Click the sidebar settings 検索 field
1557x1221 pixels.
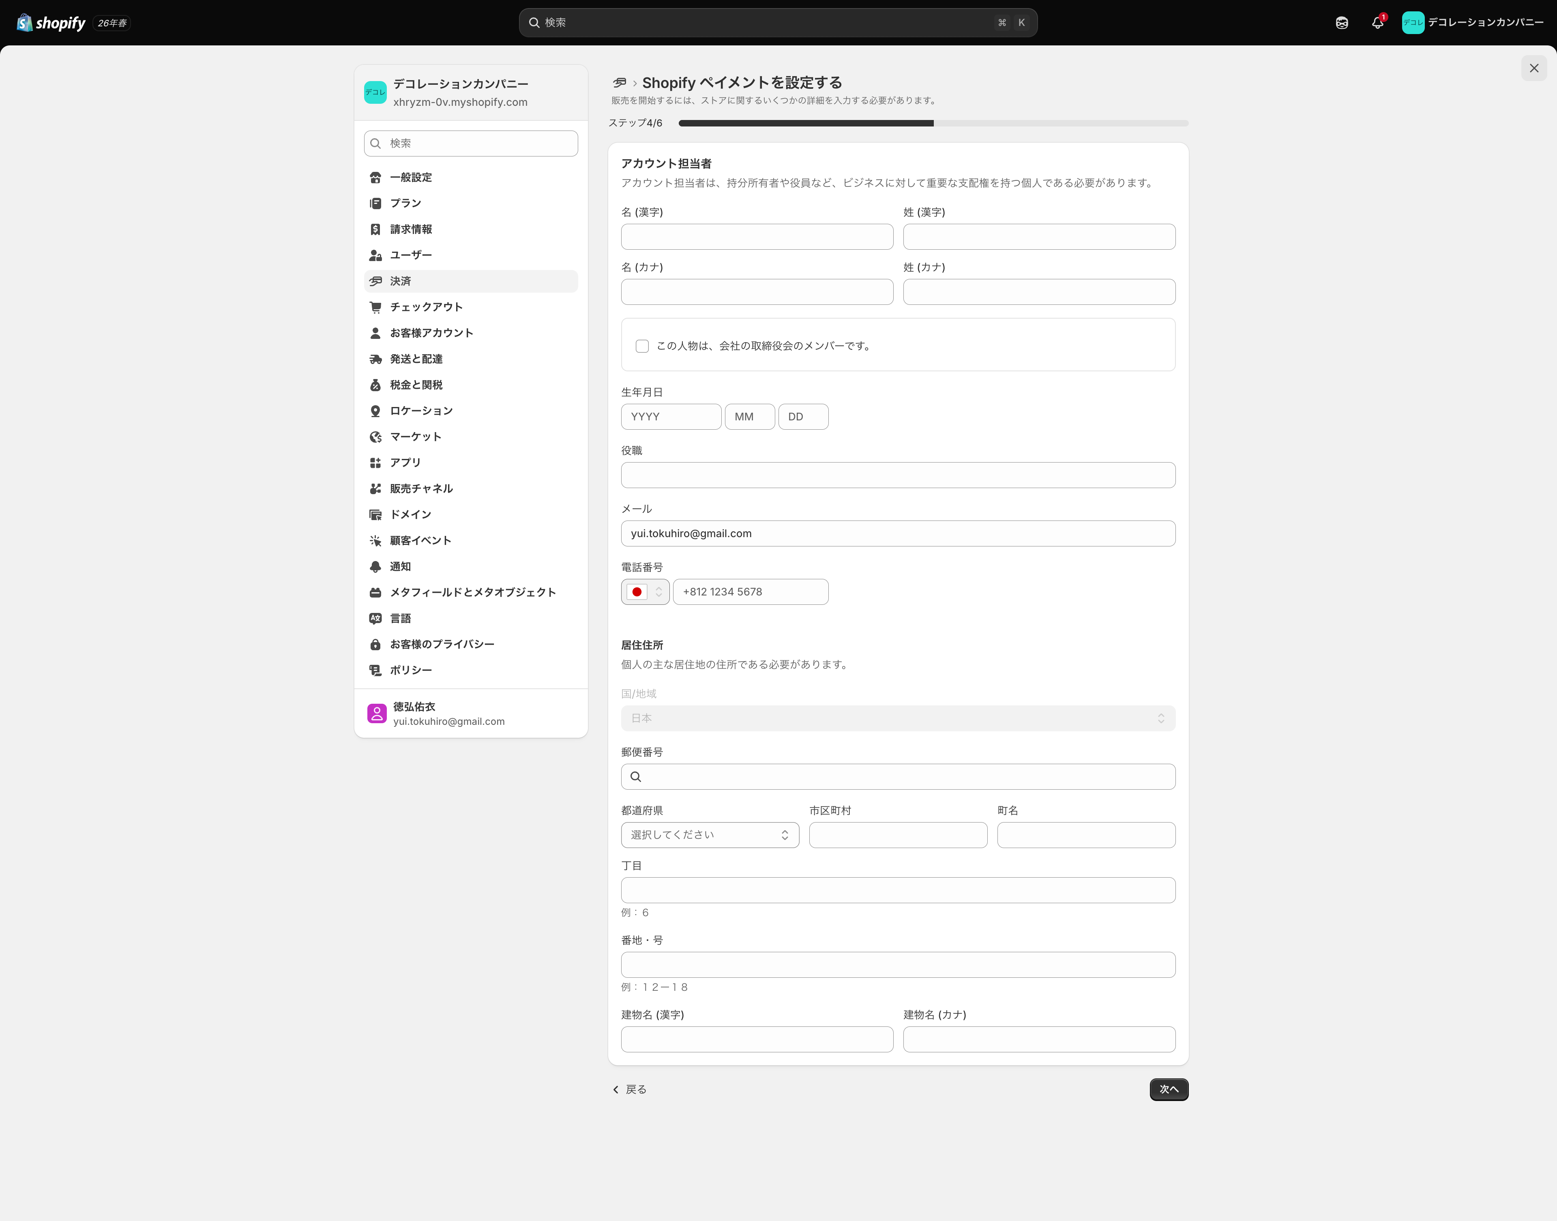[470, 144]
